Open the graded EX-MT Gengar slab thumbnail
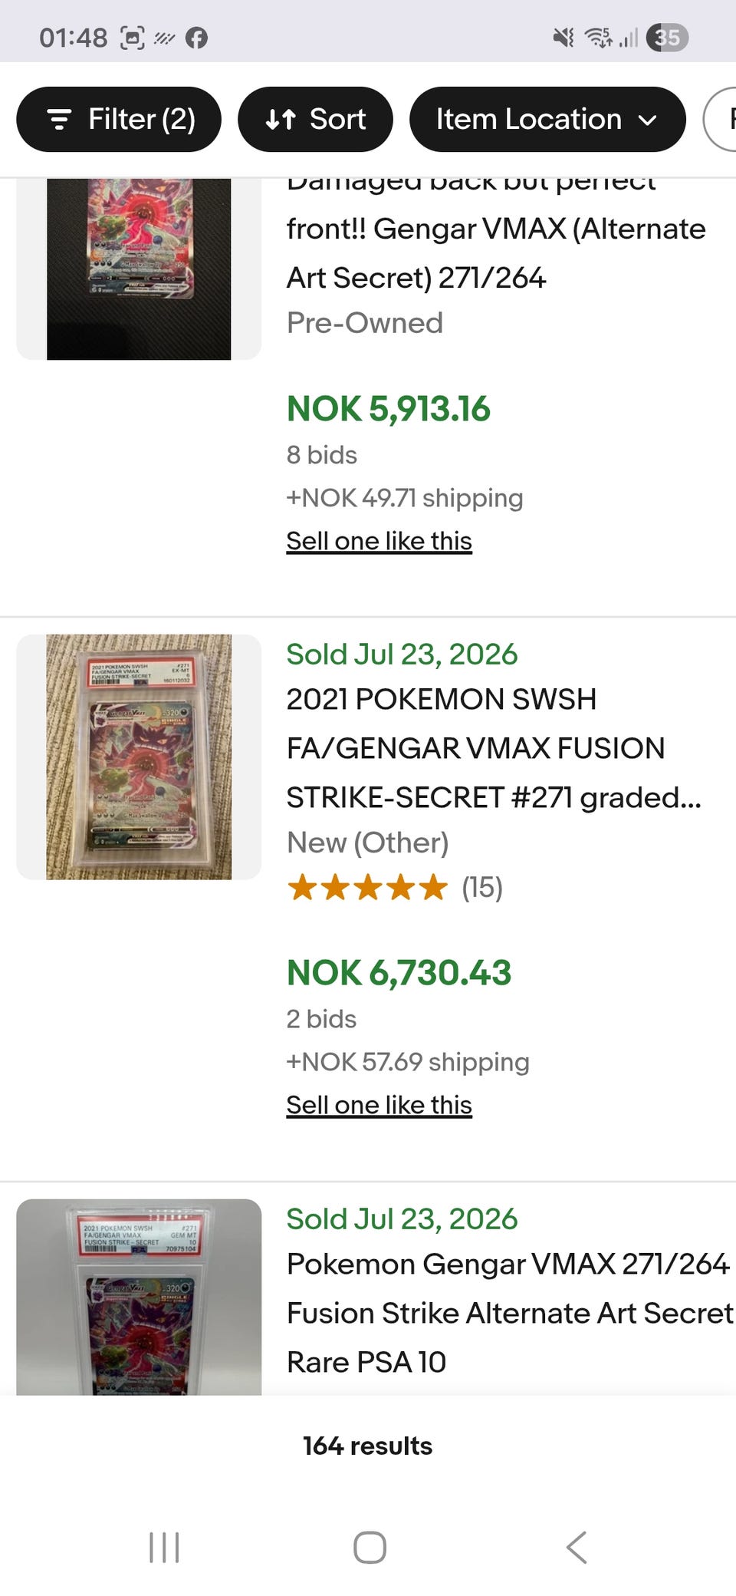Screen dimensions: 736x1596 [139, 757]
